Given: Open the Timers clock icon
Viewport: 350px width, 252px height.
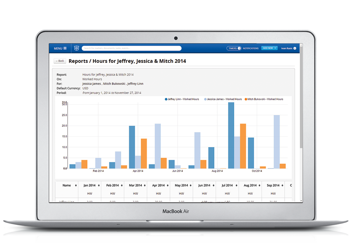Looking at the screenshot, I should point(239,48).
